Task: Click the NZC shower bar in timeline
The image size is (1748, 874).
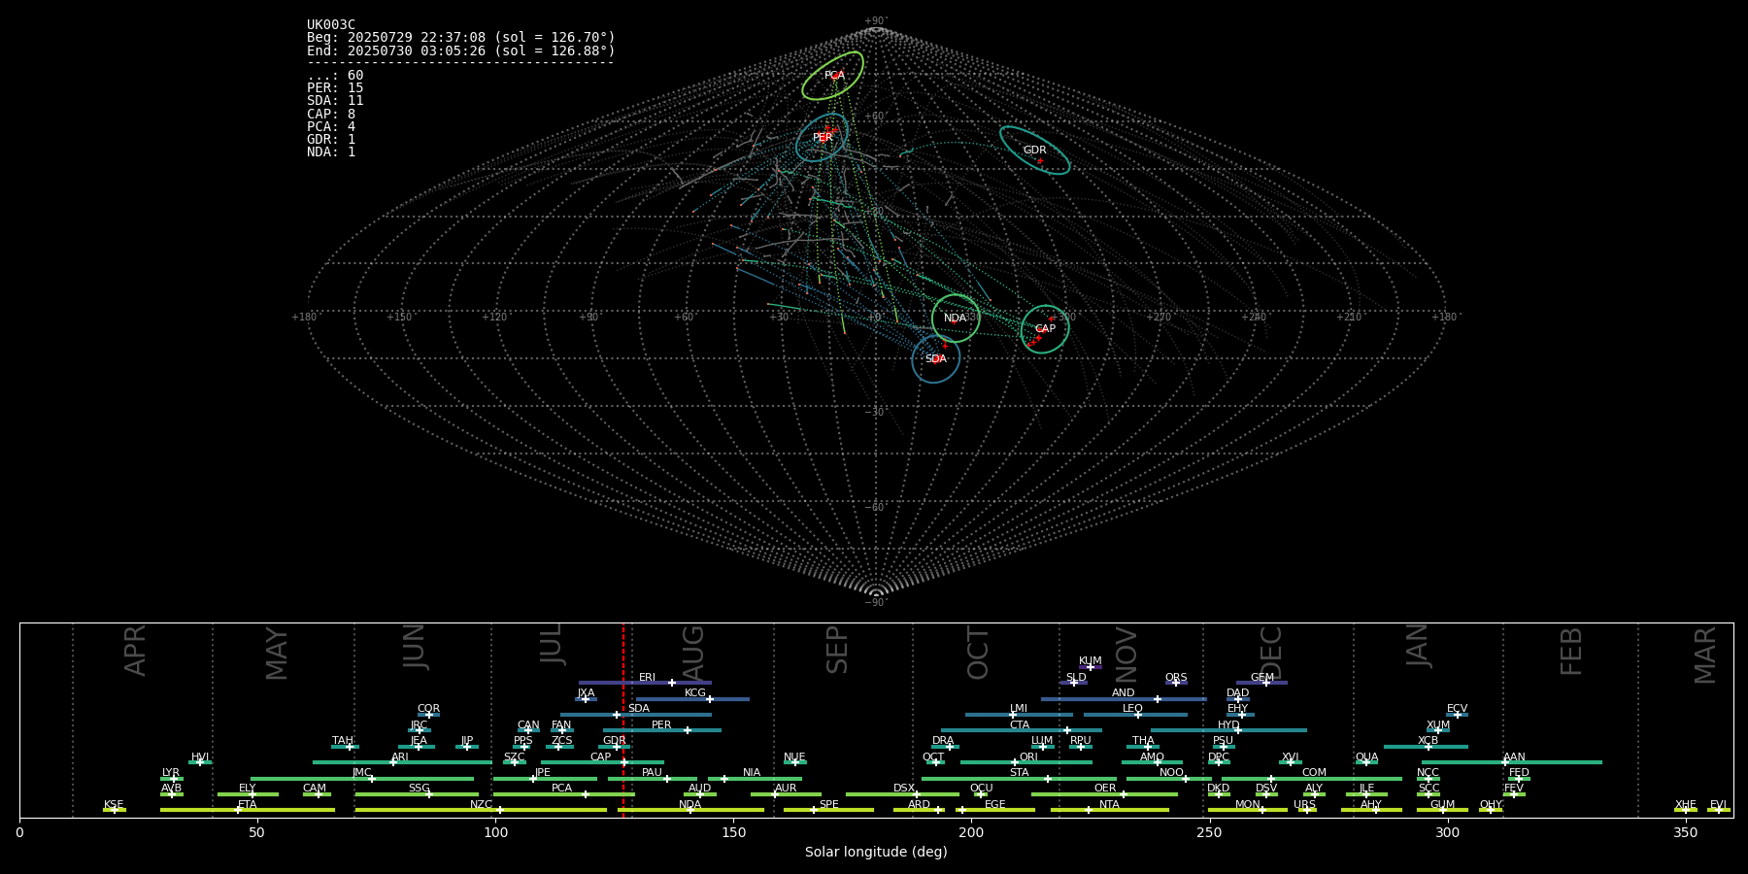Action: 481,810
